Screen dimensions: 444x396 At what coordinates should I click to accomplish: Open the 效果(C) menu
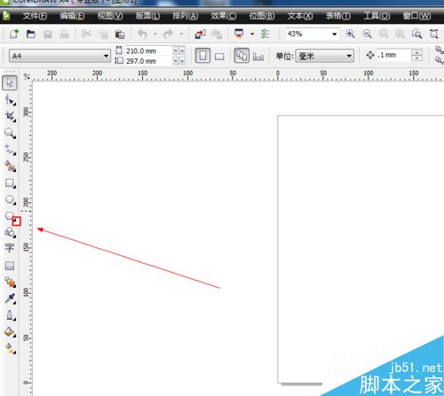[x=224, y=16]
